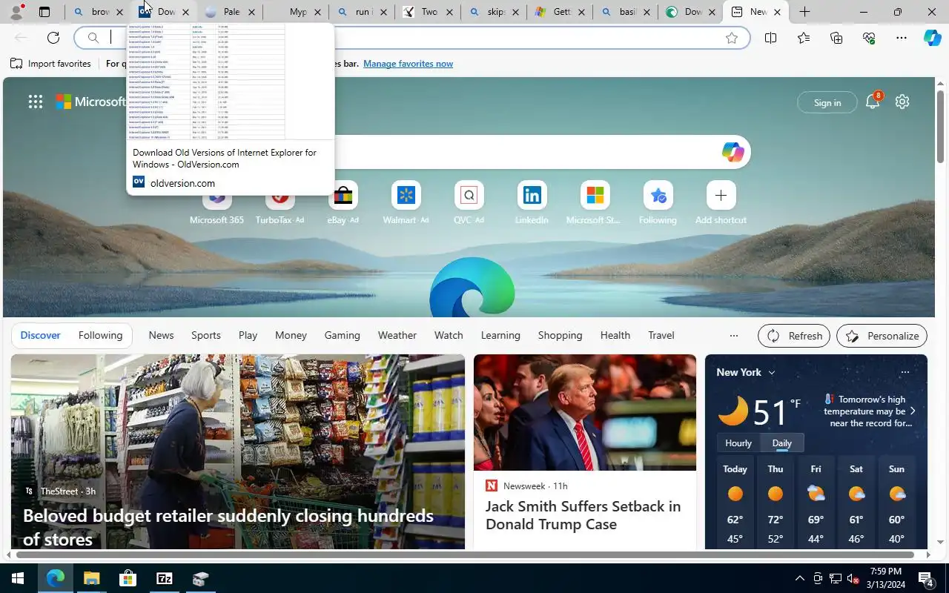
Task: Click the Refresh feed button
Action: (793, 335)
